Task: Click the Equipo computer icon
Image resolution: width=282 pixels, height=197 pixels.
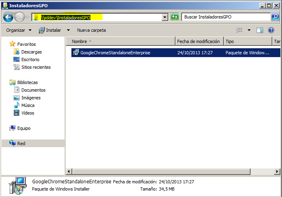Action: pyautogui.click(x=13, y=128)
